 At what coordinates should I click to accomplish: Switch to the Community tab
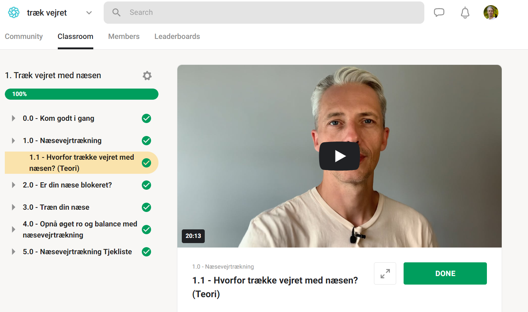(24, 36)
